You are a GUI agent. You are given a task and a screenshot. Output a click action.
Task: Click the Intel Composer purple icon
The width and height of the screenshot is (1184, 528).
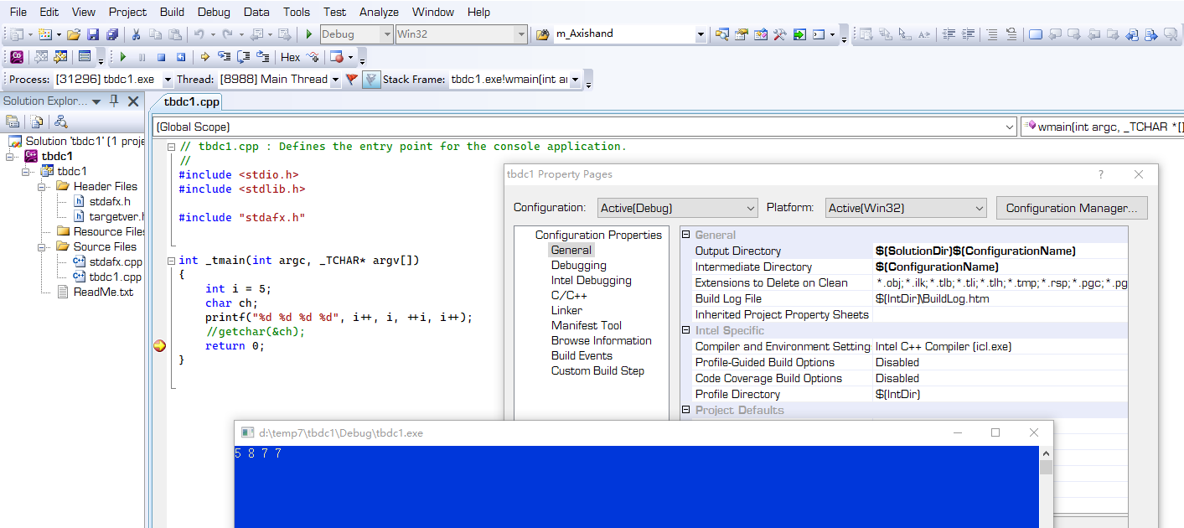click(17, 57)
